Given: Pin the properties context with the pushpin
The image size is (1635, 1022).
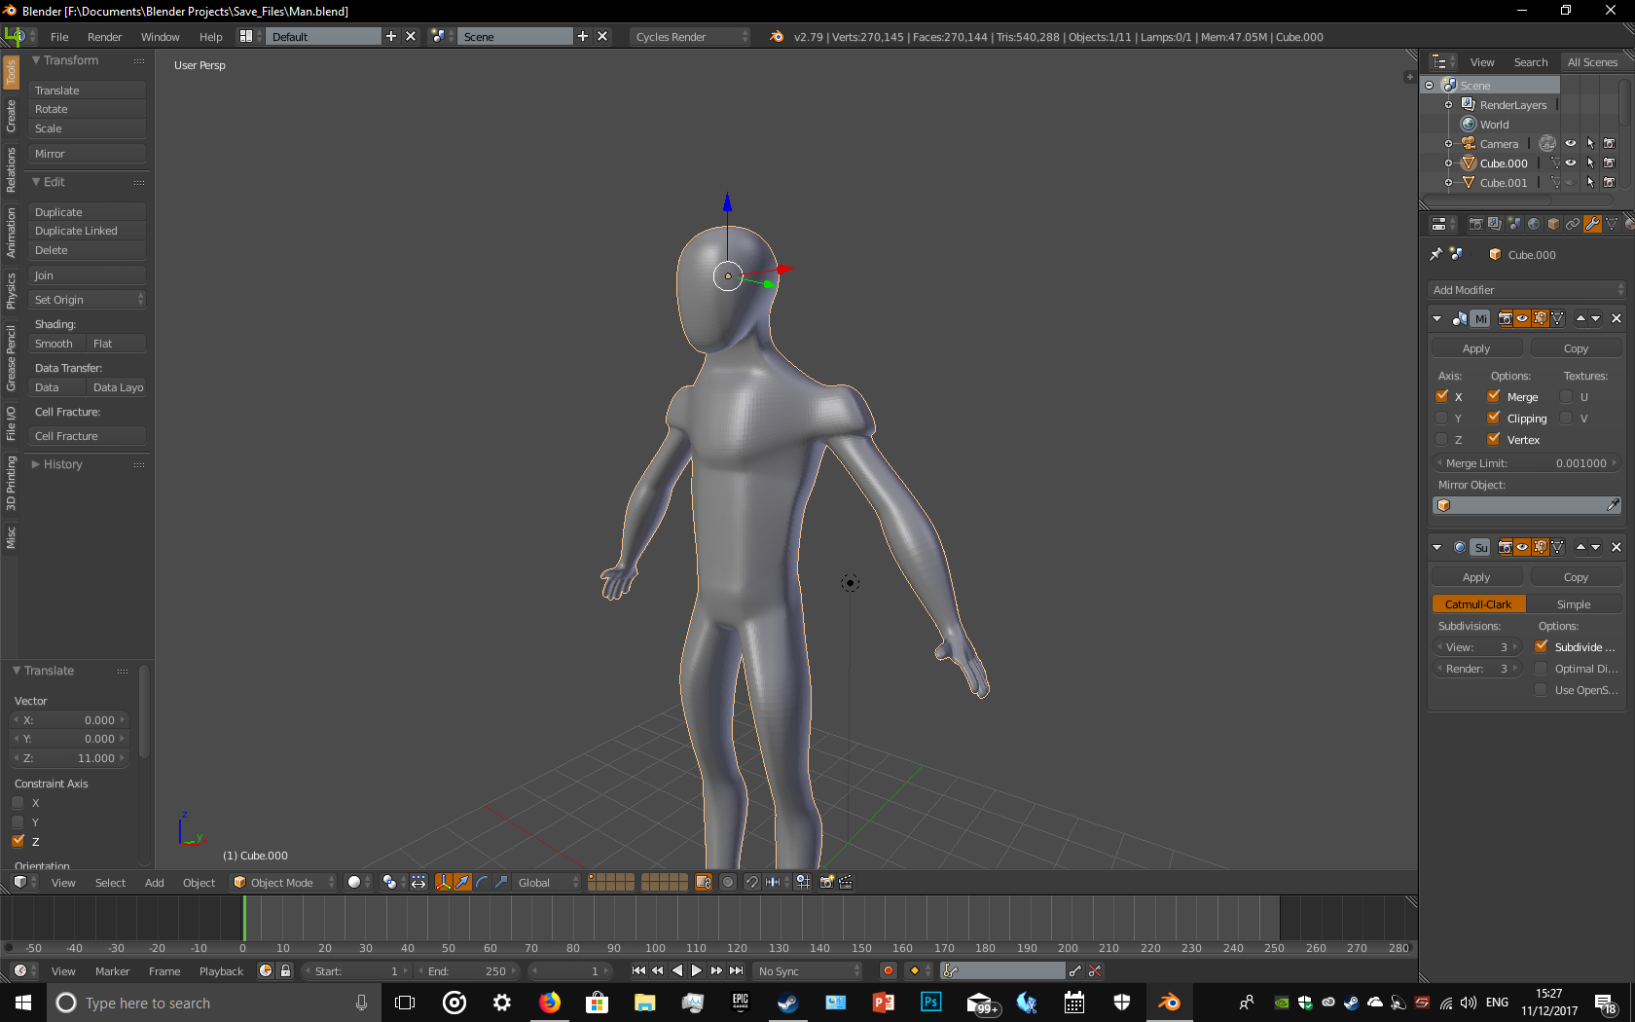Looking at the screenshot, I should click(1435, 254).
